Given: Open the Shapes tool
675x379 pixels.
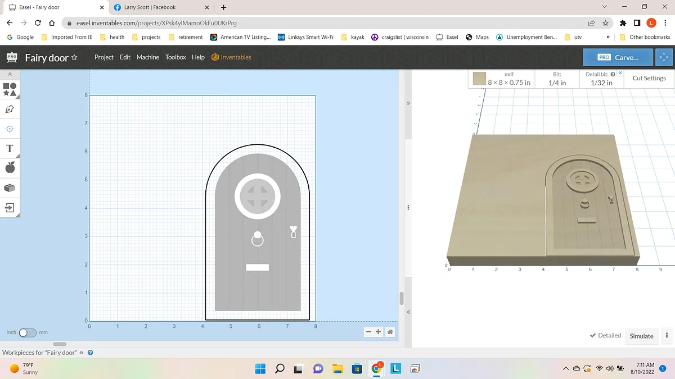Looking at the screenshot, I should pos(10,89).
